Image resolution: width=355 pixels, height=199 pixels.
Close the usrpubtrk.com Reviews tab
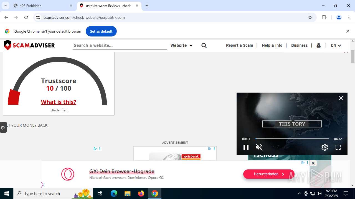click(137, 6)
